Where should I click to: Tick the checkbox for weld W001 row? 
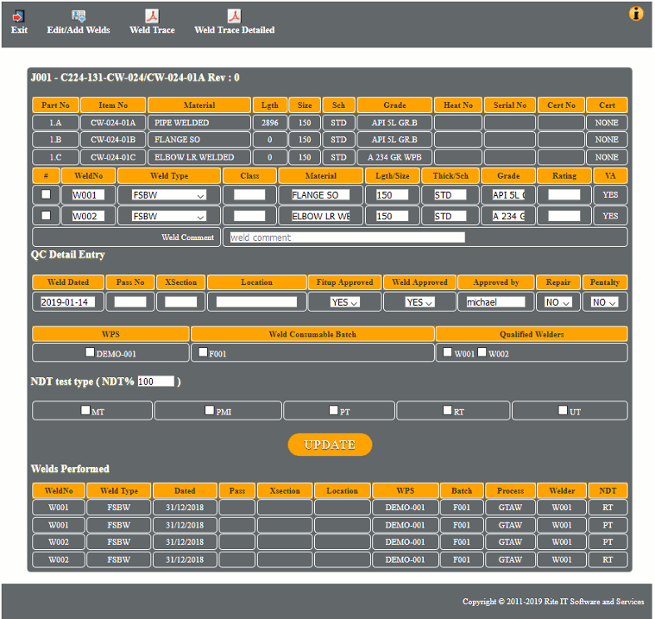click(46, 194)
